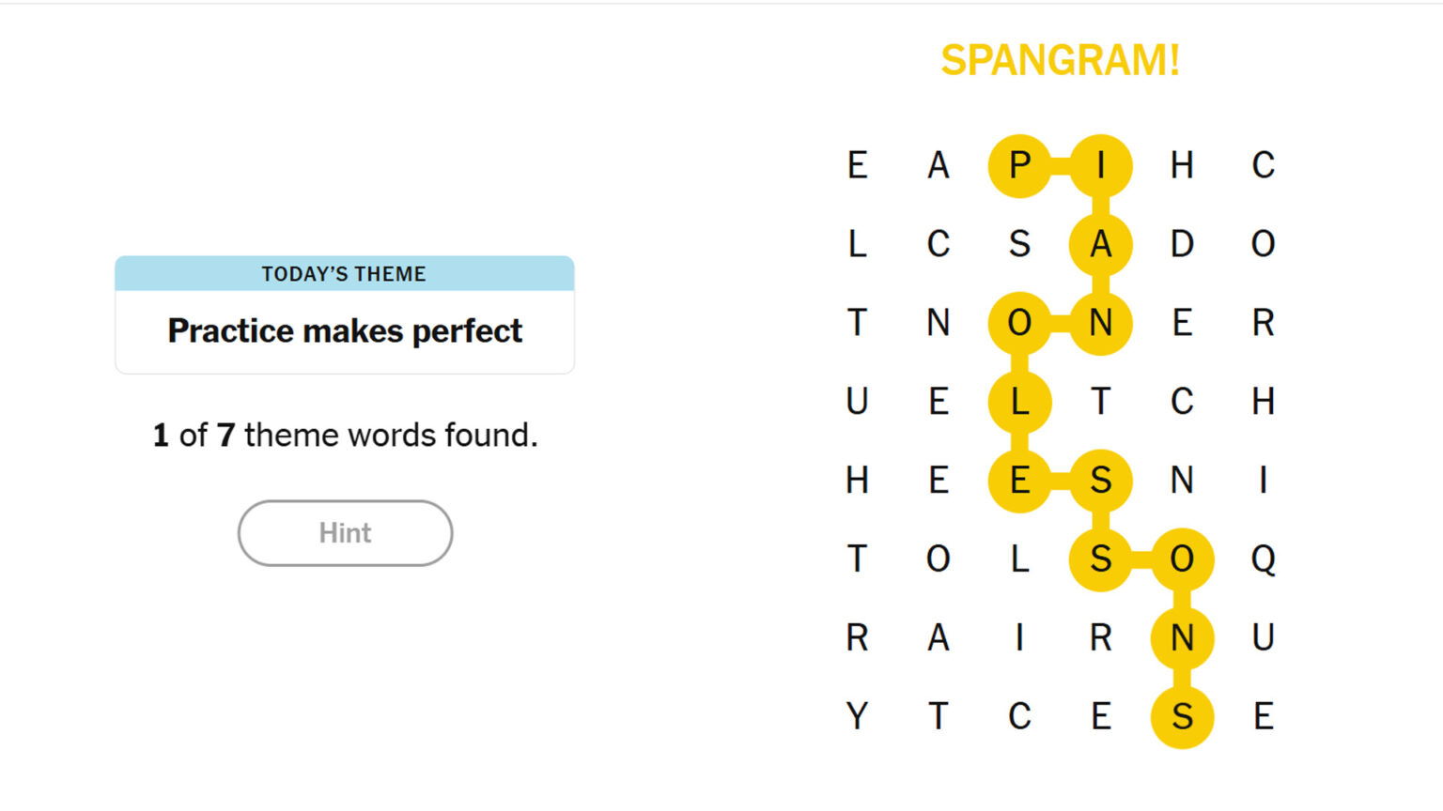
Task: Click the Hint button
Action: tap(345, 533)
